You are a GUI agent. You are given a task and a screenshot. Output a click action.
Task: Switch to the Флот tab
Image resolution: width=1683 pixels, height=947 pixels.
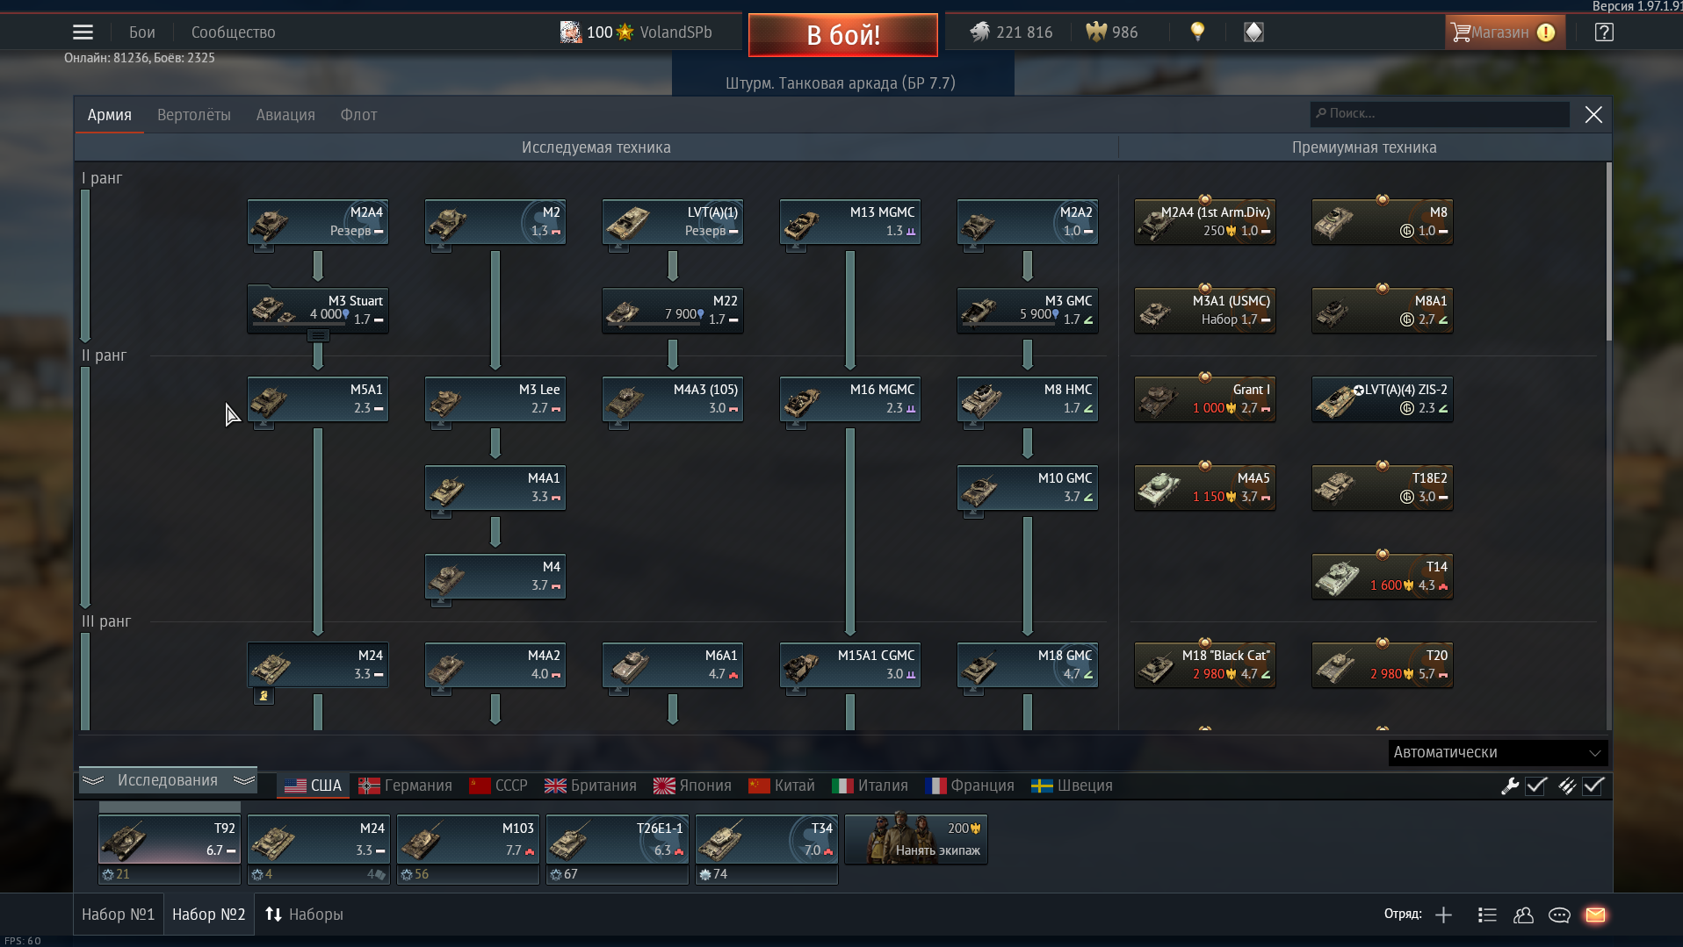point(358,115)
